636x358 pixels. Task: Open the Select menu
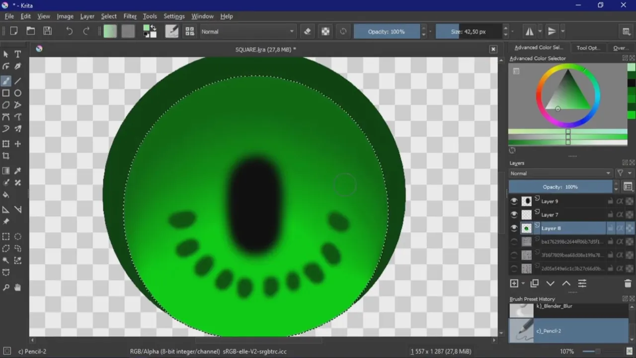pos(109,16)
